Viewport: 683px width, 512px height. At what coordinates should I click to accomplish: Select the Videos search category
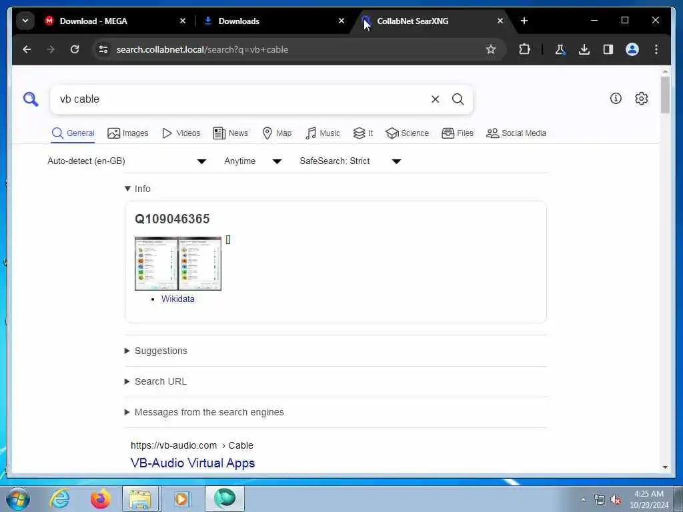pos(181,133)
